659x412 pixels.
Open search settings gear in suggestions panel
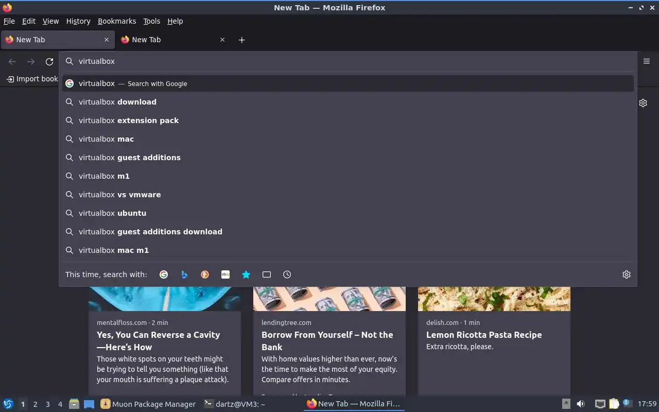tap(627, 274)
